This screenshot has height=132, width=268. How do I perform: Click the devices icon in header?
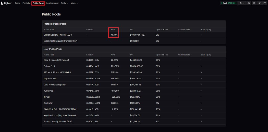[254, 3]
